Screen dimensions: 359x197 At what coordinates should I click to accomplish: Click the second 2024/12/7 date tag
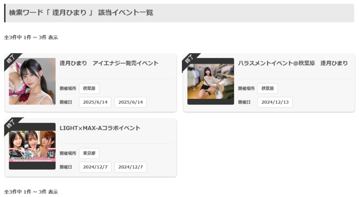pyautogui.click(x=130, y=167)
